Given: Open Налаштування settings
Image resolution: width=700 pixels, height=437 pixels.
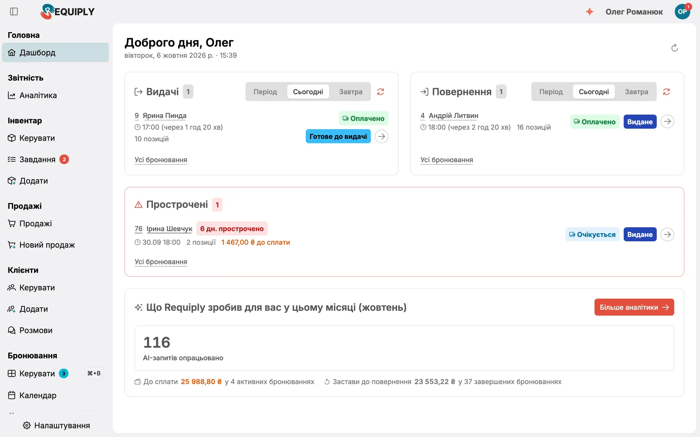Looking at the screenshot, I should point(56,425).
